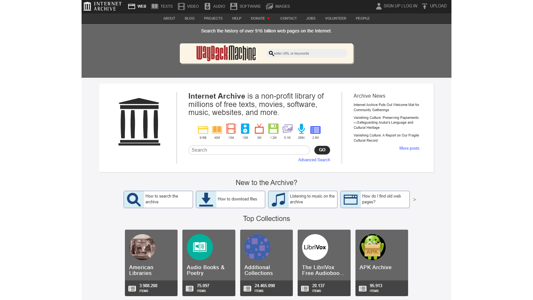Show next tutorial cards with the right arrow
The image size is (533, 300).
[415, 199]
